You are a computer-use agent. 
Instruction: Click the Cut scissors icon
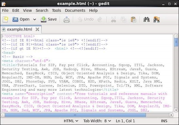[x=114, y=19]
